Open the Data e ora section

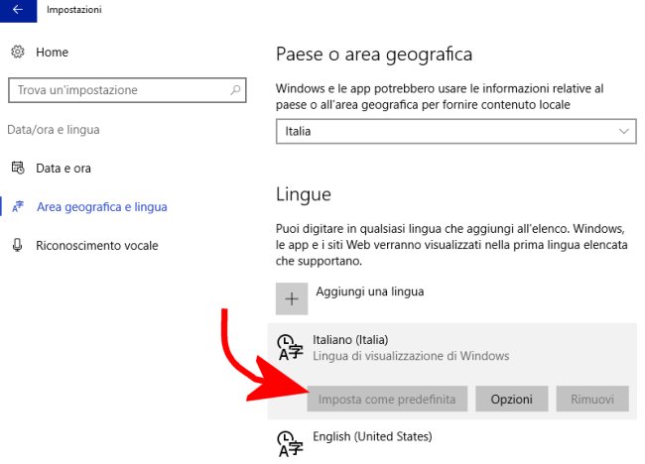pos(64,169)
